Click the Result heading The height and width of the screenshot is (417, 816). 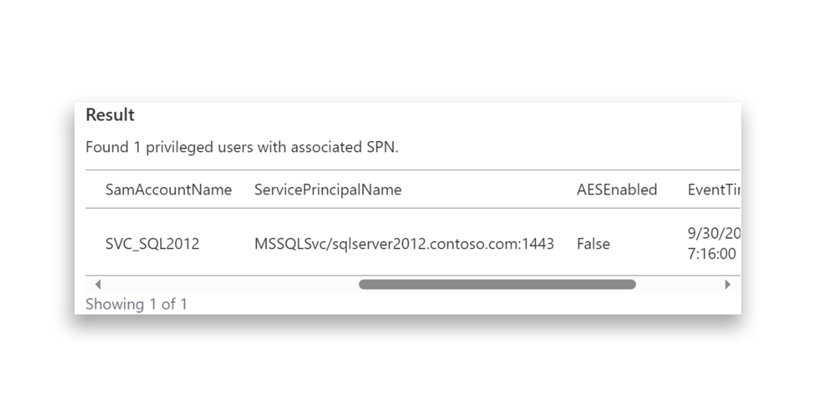(110, 115)
